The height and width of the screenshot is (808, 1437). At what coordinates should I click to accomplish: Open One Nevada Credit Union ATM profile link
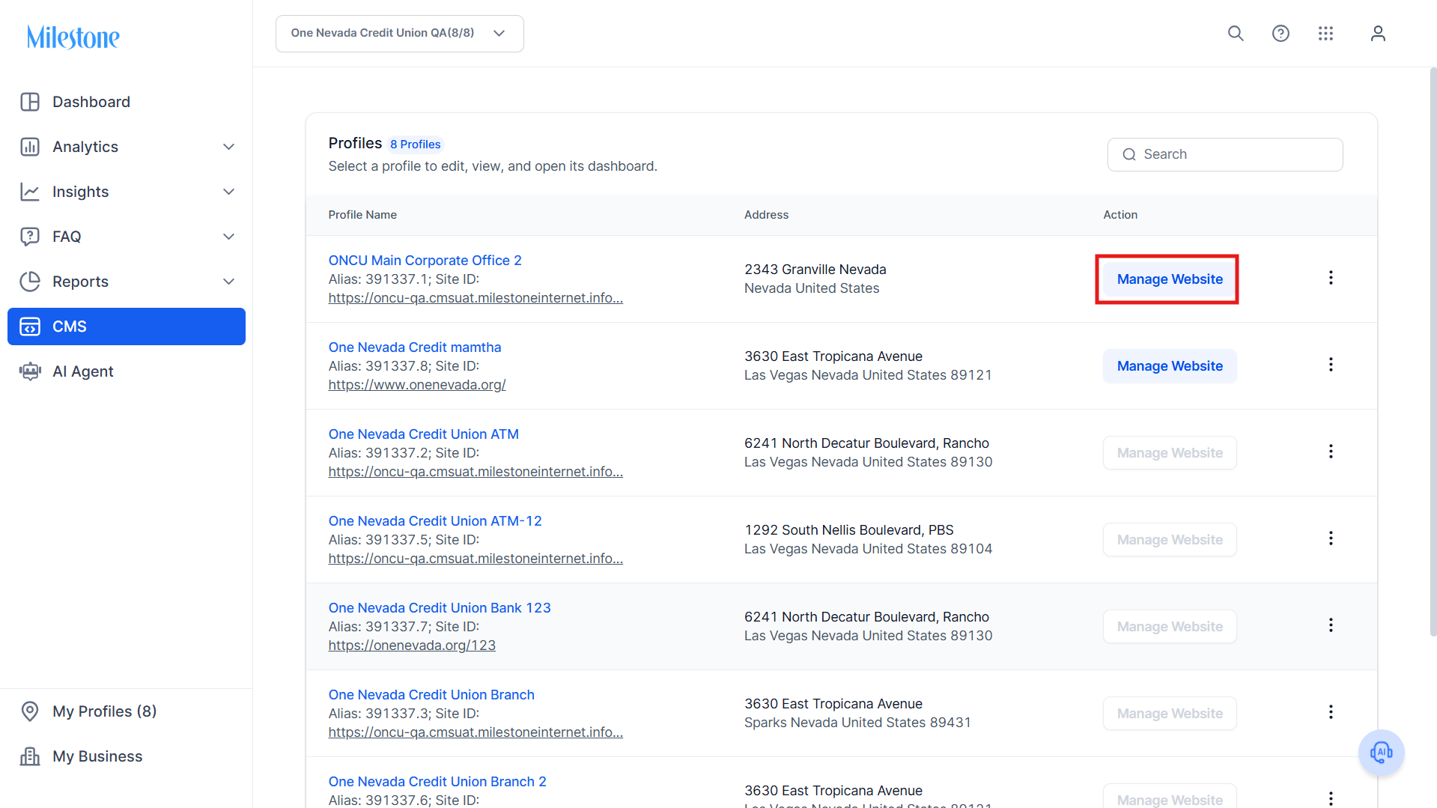point(423,434)
